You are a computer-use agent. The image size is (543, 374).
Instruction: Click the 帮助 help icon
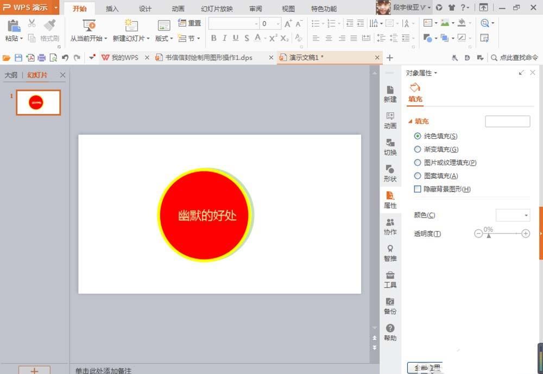pos(389,330)
